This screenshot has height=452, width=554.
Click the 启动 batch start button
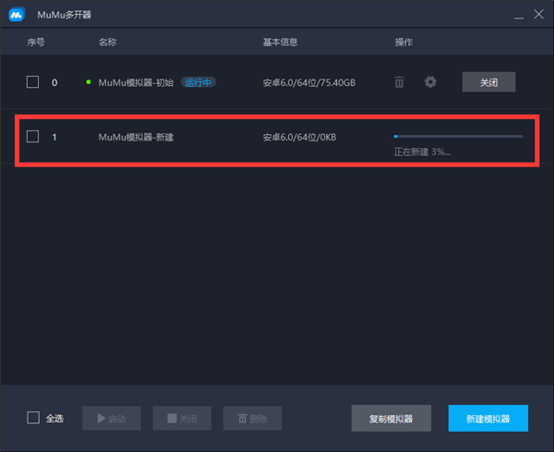point(112,419)
